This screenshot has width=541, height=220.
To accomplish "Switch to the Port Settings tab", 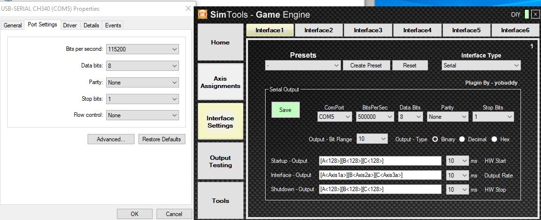I will click(43, 25).
